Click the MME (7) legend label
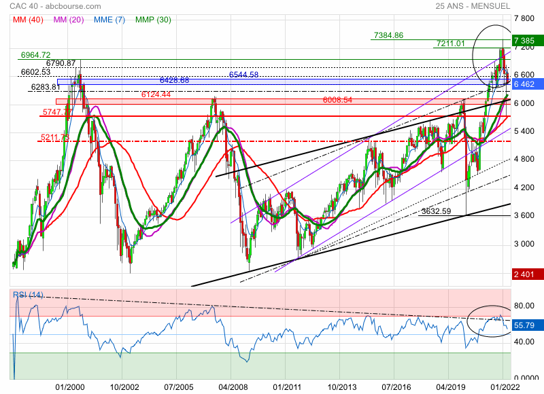Image resolution: width=544 pixels, height=394 pixels. coord(109,20)
